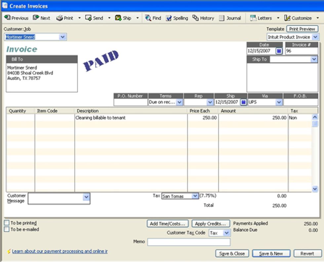Open the Letters dropdown arrow
The width and height of the screenshot is (324, 262).
(278, 18)
